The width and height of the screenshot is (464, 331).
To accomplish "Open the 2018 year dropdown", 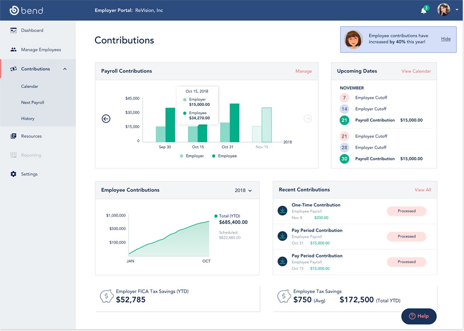I will 243,190.
